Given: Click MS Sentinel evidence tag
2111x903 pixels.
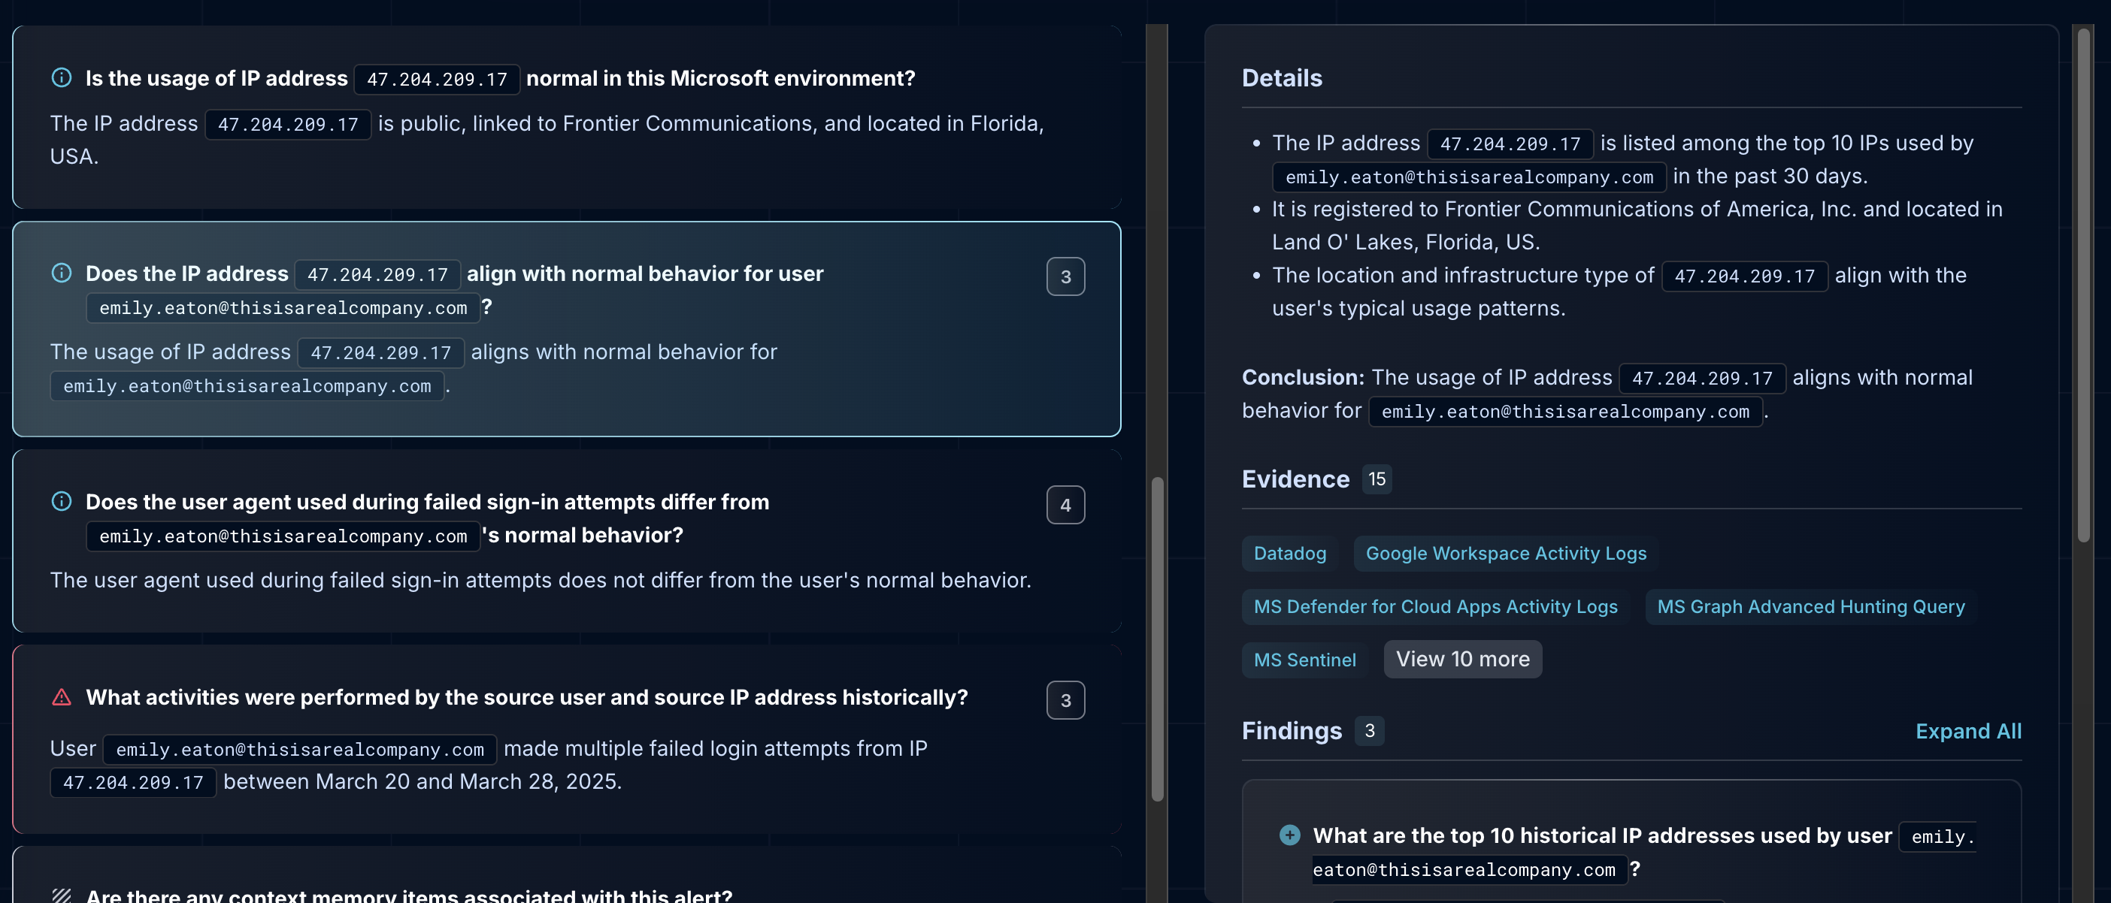Looking at the screenshot, I should click(1304, 660).
